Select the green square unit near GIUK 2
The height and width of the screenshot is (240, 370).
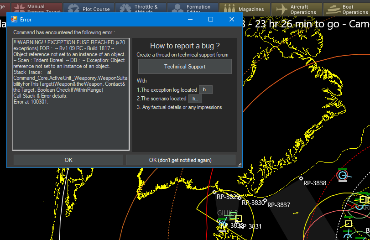233,215
